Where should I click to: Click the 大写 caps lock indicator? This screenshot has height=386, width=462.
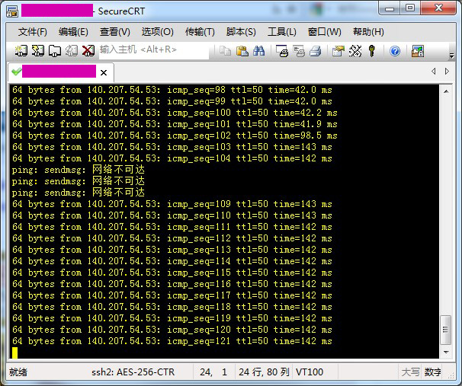click(410, 372)
